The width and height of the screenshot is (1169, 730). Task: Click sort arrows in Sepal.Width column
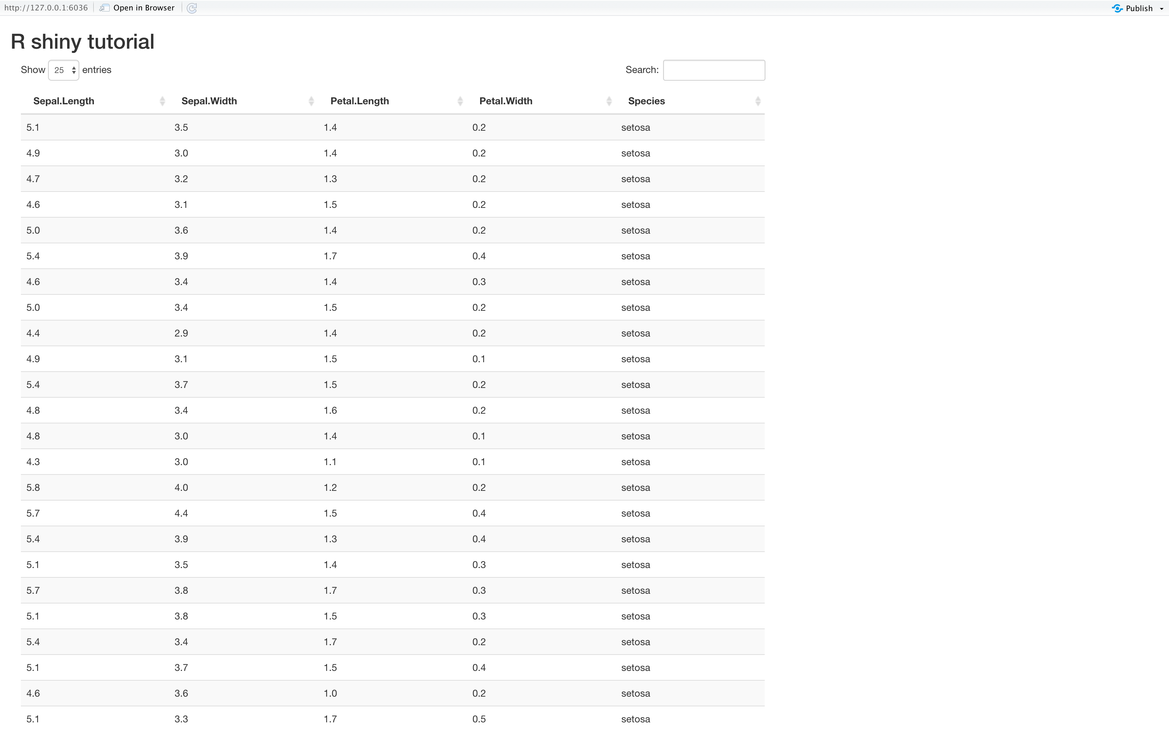(x=311, y=101)
